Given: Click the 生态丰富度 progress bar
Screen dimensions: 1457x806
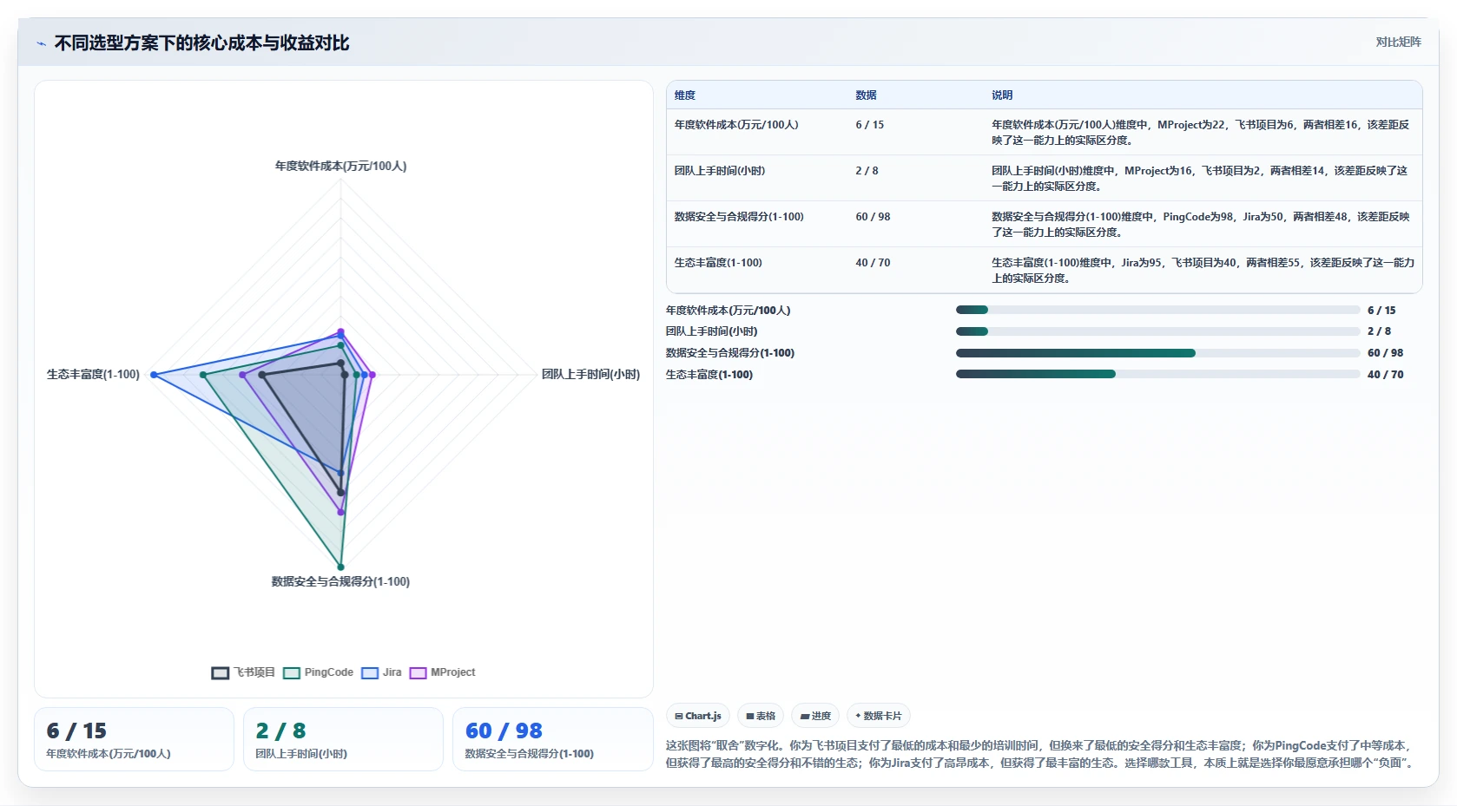Looking at the screenshot, I should click(1157, 375).
